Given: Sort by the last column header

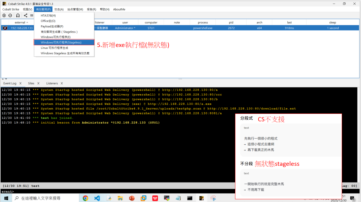Looking at the screenshot, I should pyautogui.click(x=289, y=23).
